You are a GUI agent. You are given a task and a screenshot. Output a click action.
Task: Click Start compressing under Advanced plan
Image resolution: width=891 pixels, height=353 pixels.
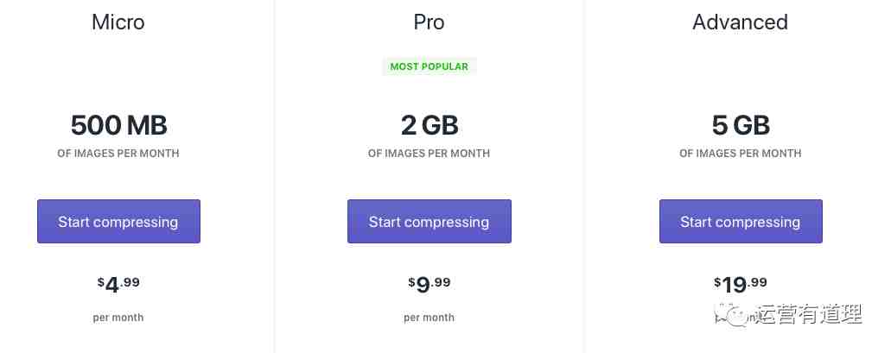coord(741,221)
